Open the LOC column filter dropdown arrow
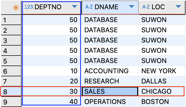 178,6
